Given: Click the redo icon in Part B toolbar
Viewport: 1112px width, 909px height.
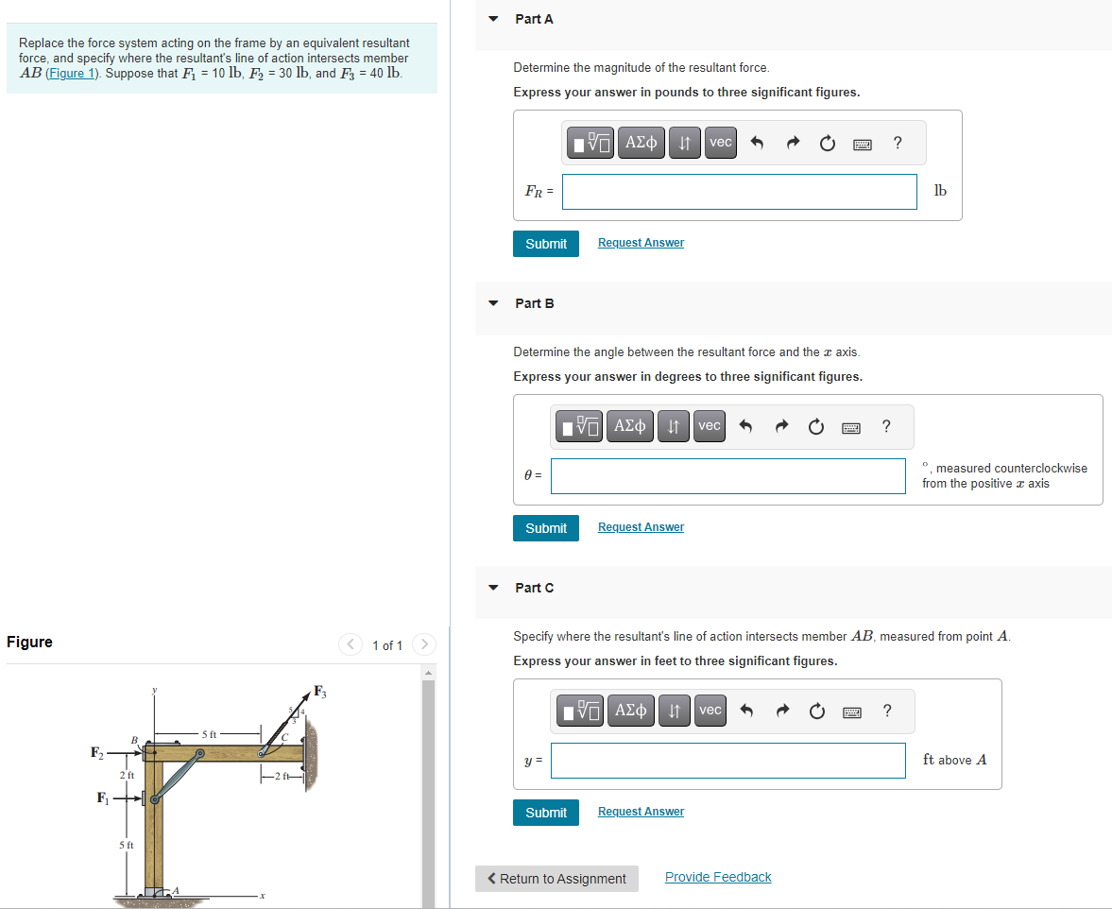Looking at the screenshot, I should 781,426.
